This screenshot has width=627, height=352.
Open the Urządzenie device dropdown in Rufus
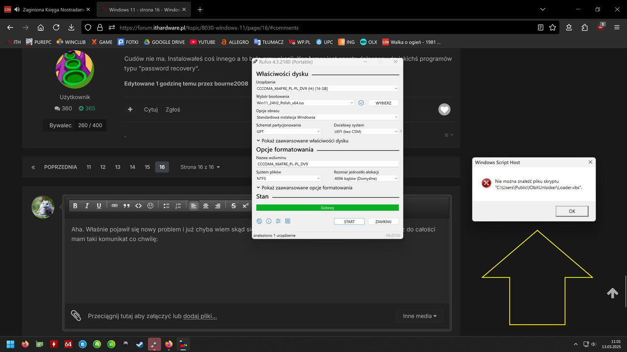tap(327, 88)
